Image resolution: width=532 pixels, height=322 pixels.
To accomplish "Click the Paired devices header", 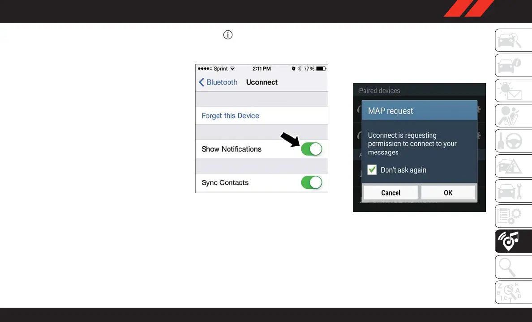I will [x=379, y=90].
